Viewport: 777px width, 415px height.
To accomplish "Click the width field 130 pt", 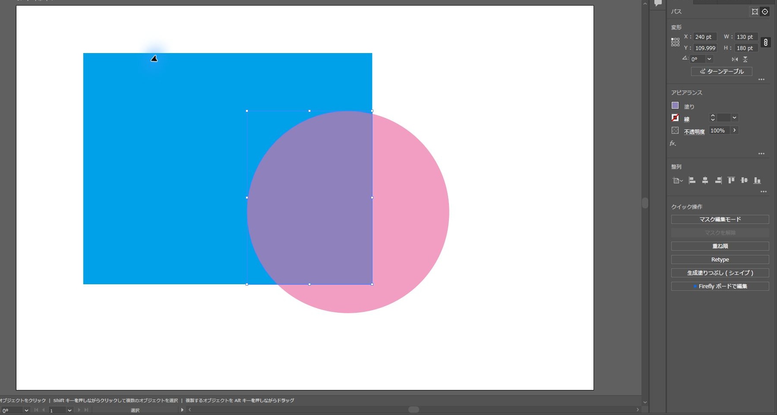I will click(x=745, y=37).
